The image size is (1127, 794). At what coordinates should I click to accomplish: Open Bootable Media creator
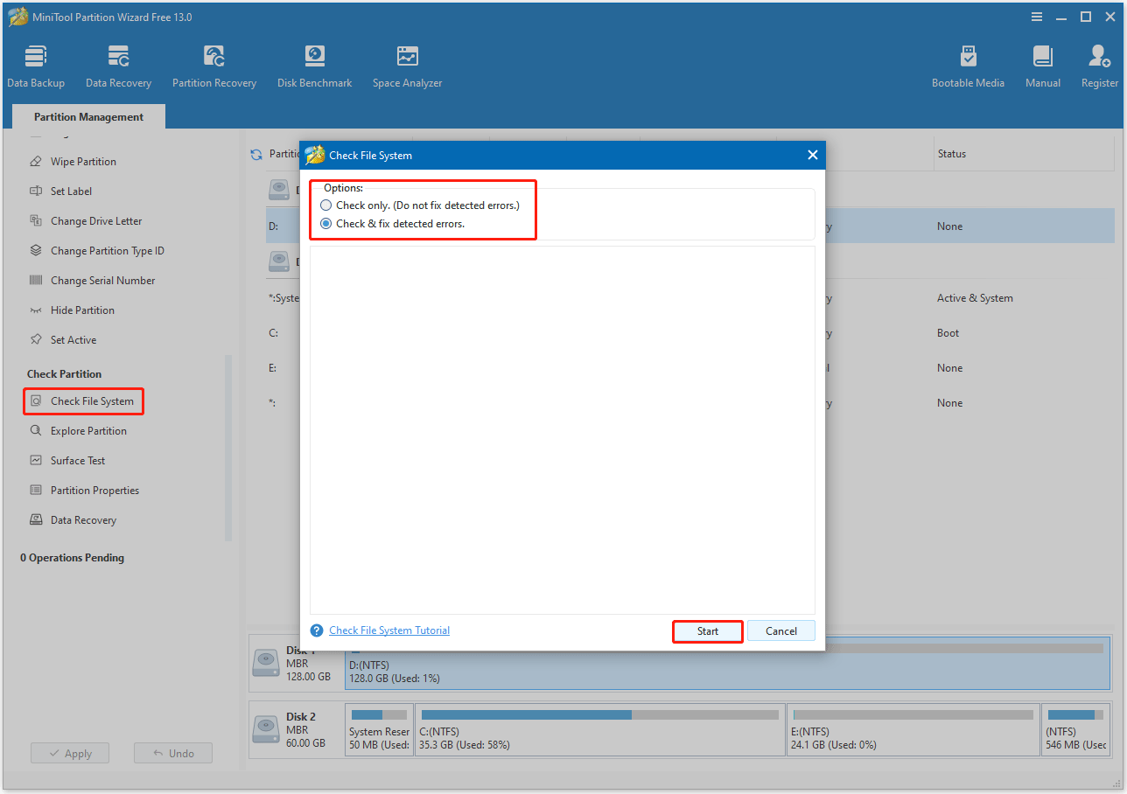[969, 66]
